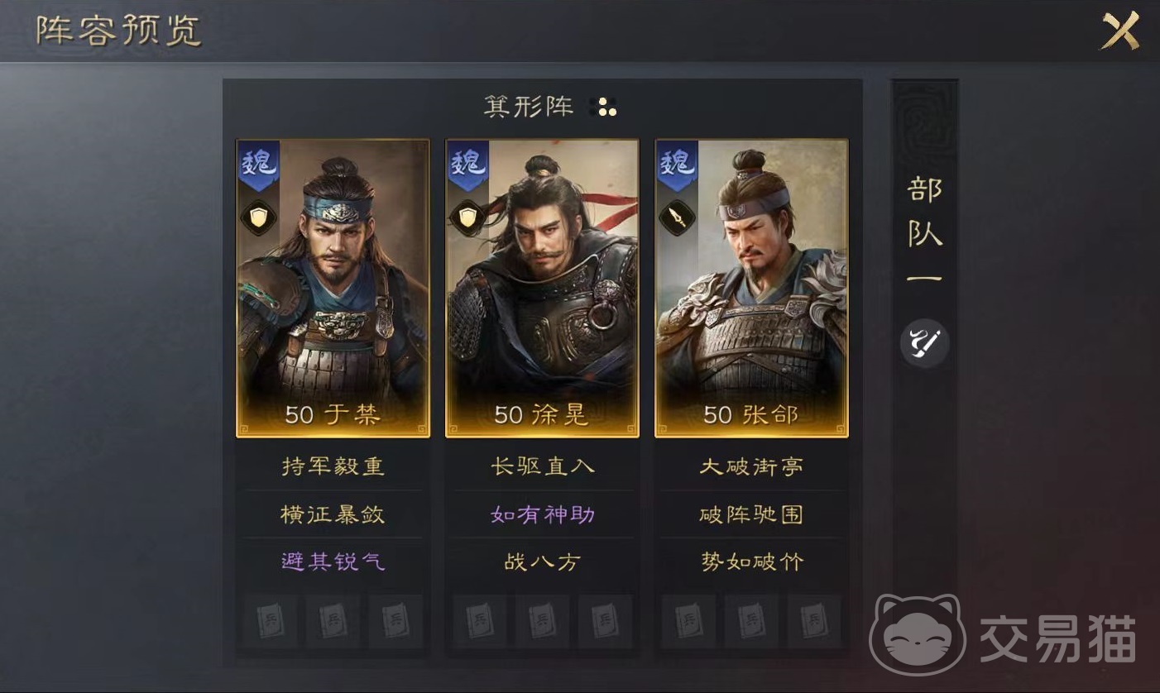View the purple 避其锐气 skill
Image resolution: width=1160 pixels, height=693 pixels.
[333, 562]
